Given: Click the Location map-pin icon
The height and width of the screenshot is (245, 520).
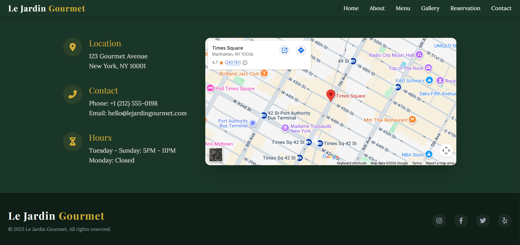Looking at the screenshot, I should [x=73, y=47].
